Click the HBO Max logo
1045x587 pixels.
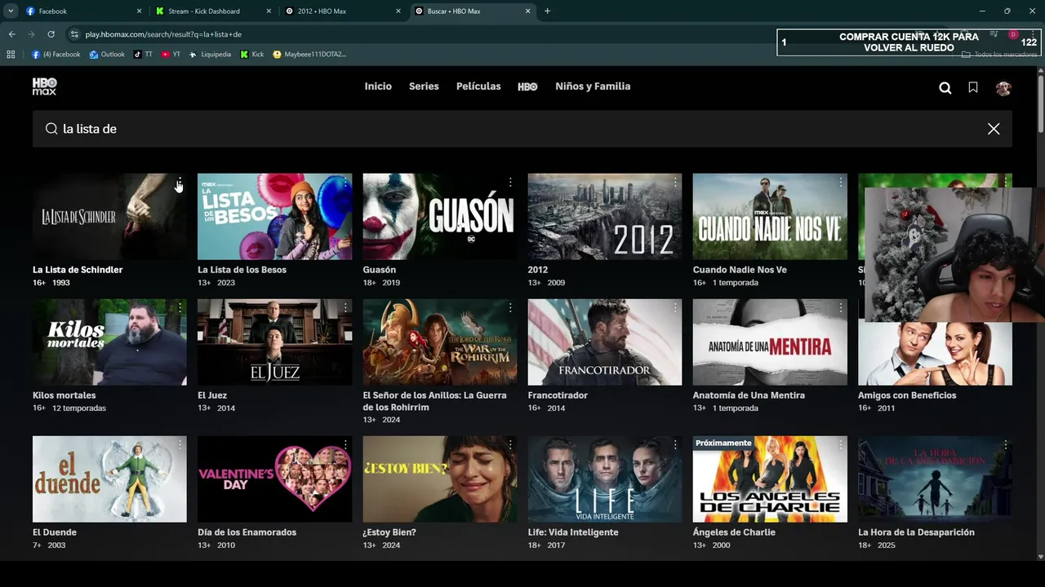click(44, 86)
